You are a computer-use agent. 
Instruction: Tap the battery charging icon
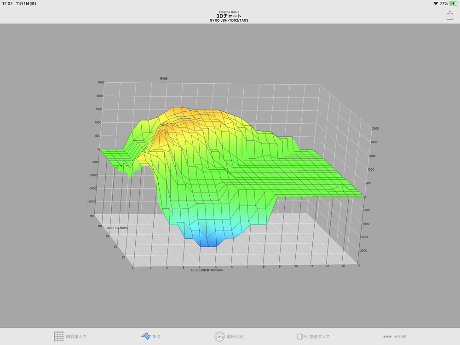click(x=454, y=4)
